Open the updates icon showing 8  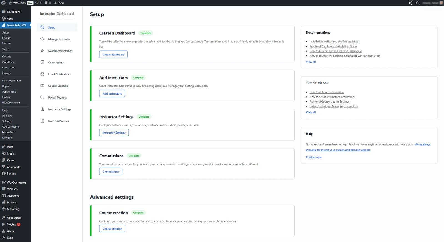click(37, 3)
